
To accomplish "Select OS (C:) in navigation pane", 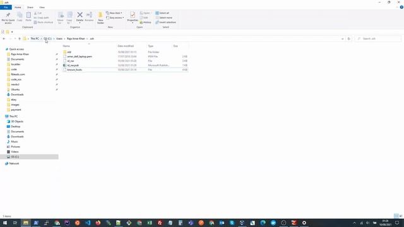I will coord(29,157).
